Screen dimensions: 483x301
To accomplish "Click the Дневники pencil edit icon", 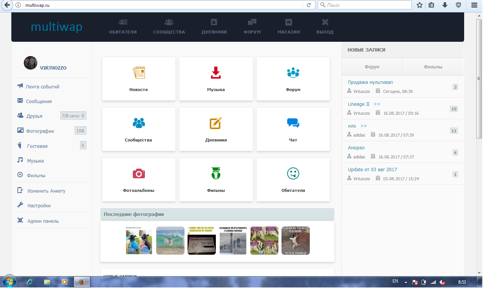I will pyautogui.click(x=215, y=123).
